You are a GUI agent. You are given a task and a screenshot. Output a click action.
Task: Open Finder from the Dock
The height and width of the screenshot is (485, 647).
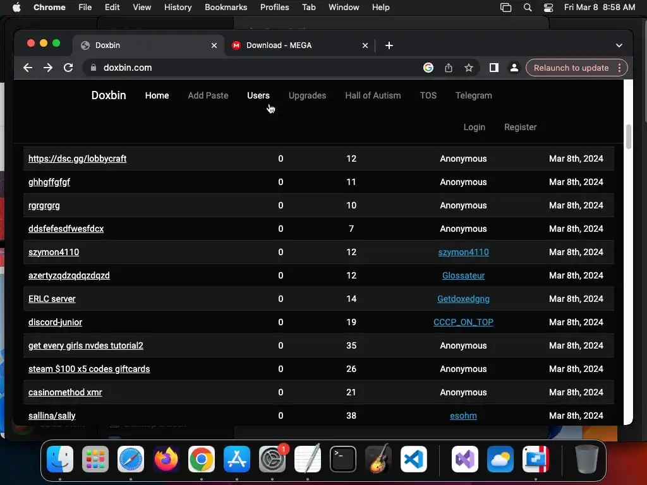[x=60, y=459]
